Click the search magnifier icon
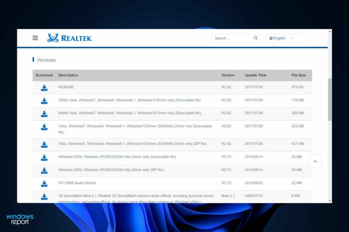The width and height of the screenshot is (349, 232). [x=256, y=38]
